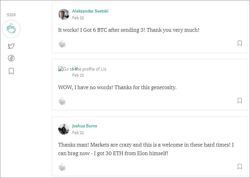Bookmark Joshua Burns's comment
This screenshot has width=250, height=178.
(x=240, y=166)
